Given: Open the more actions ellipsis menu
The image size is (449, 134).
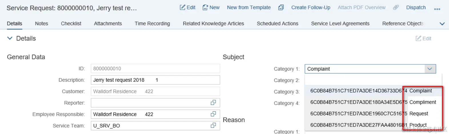Looking at the screenshot, I should (437, 9).
